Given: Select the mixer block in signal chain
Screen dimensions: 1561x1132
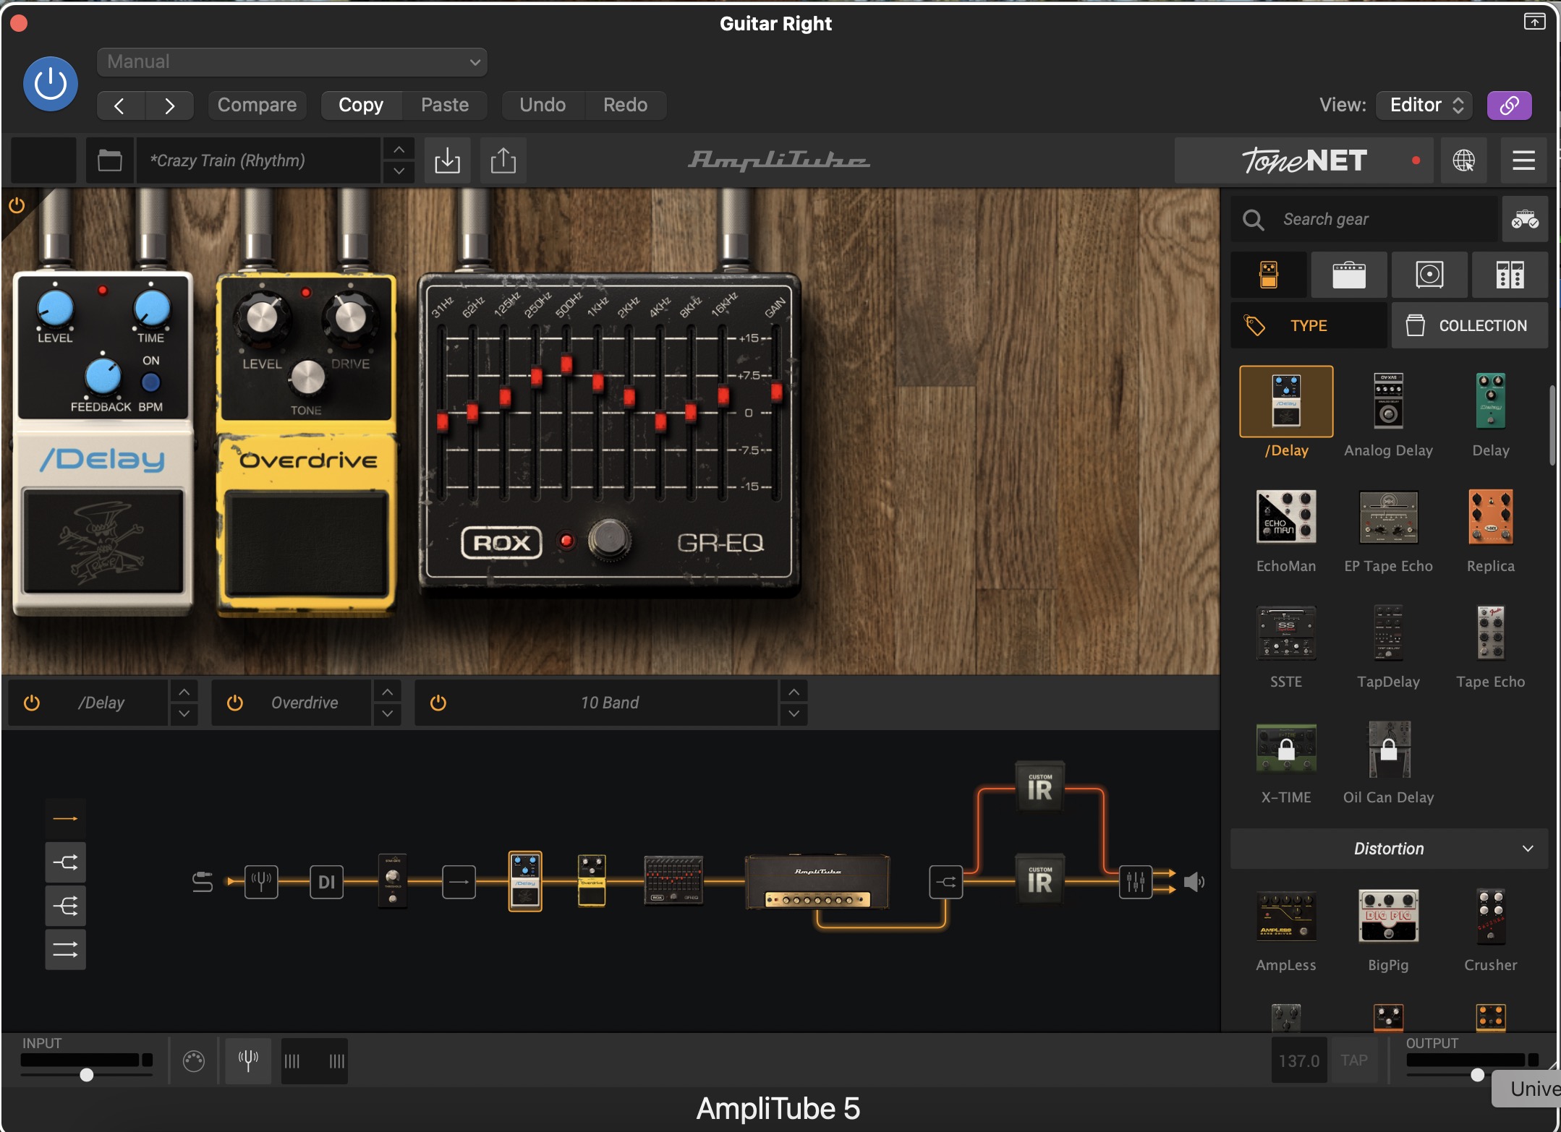Looking at the screenshot, I should tap(1136, 882).
